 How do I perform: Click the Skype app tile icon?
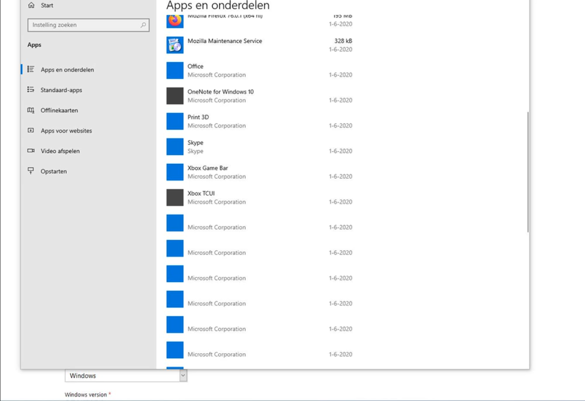tap(175, 147)
